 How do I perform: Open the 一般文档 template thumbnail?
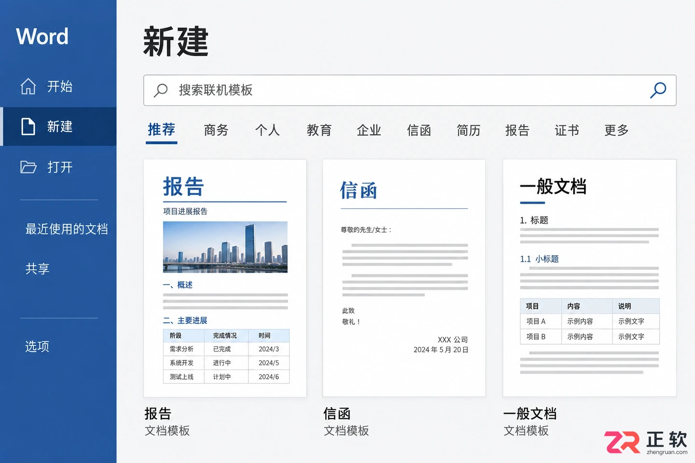coord(589,278)
